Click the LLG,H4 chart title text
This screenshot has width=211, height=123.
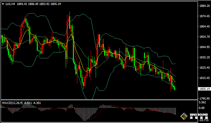pyautogui.click(x=10, y=4)
